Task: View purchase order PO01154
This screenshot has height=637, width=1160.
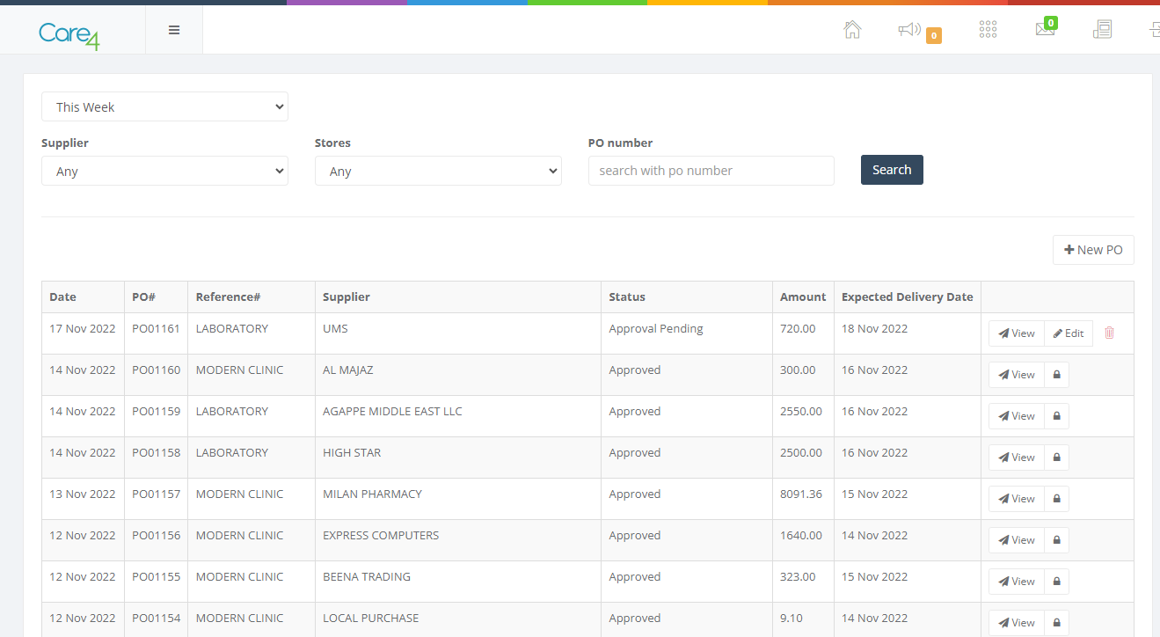Action: pyautogui.click(x=1017, y=623)
